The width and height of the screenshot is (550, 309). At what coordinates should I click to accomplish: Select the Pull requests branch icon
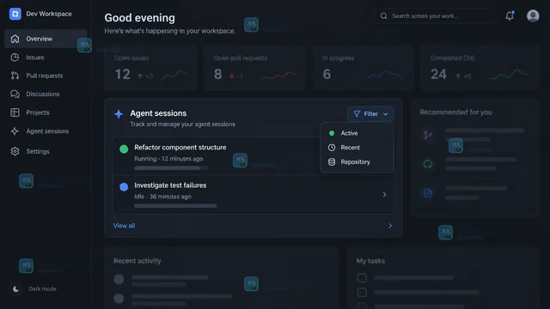15,76
